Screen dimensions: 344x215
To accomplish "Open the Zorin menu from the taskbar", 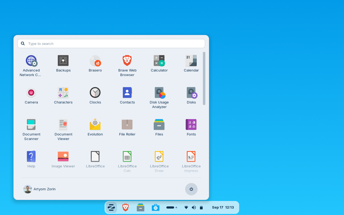I will (111, 207).
